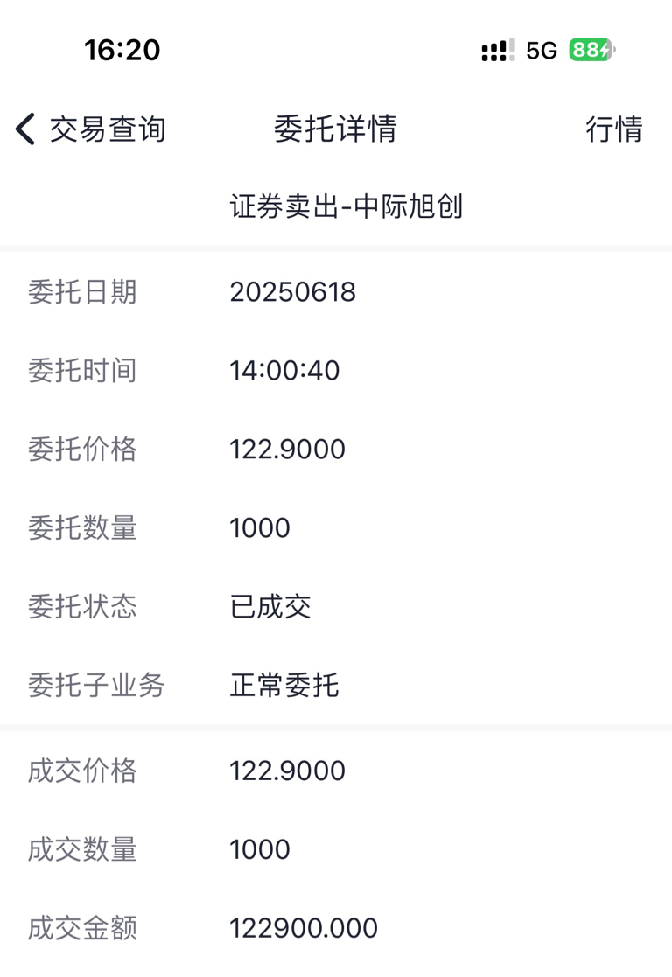Tap the cellular signal strength icon
672x977 pixels.
pyautogui.click(x=498, y=50)
